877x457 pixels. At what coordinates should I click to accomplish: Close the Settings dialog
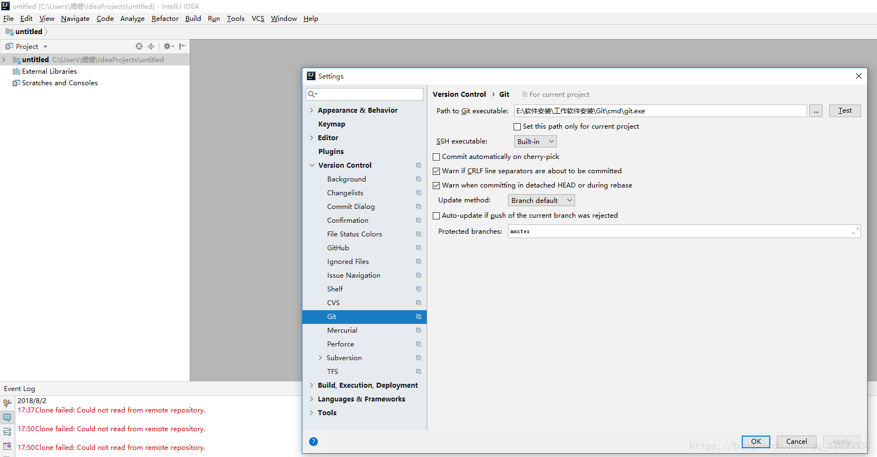[858, 76]
